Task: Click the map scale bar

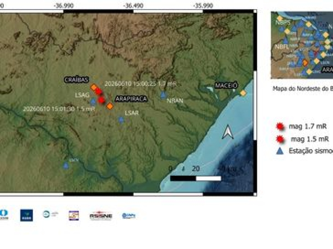Action: [196, 179]
